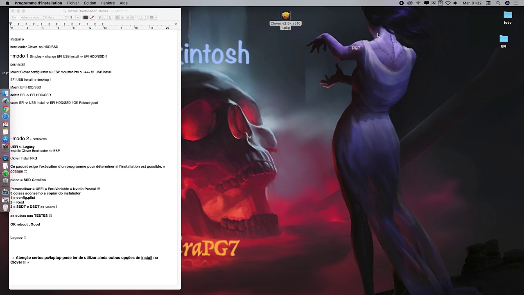Open Finder from the Dock
This screenshot has height=295, width=524.
tap(6, 93)
